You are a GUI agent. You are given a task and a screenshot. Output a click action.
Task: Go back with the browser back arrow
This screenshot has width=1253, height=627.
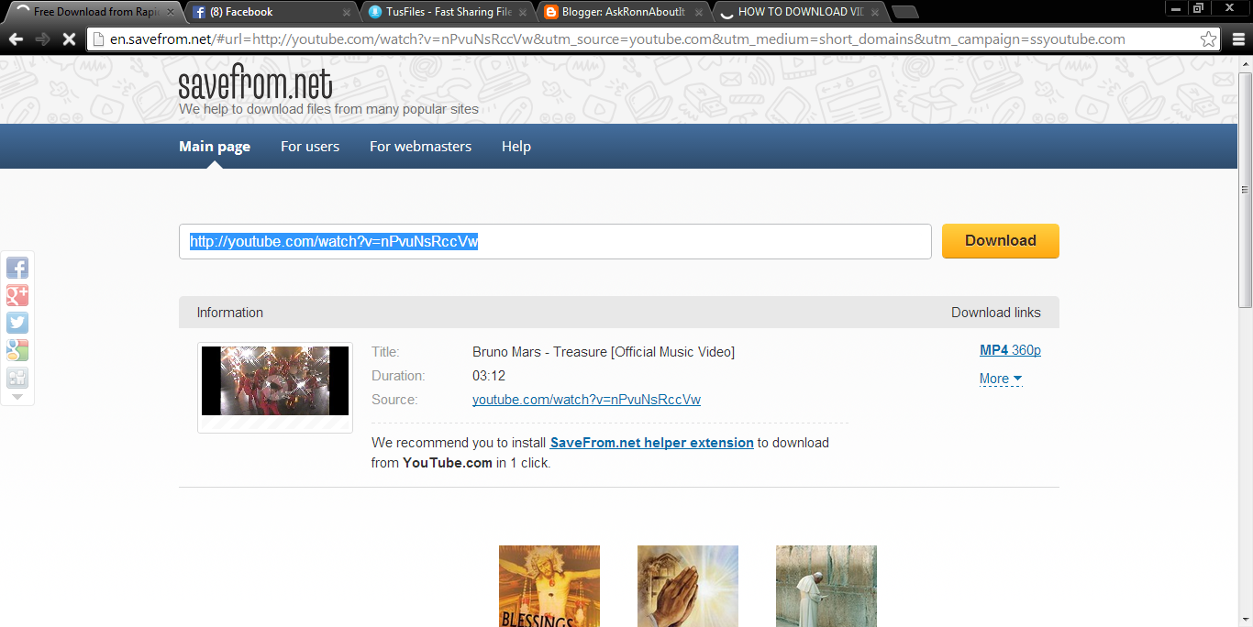(x=16, y=39)
